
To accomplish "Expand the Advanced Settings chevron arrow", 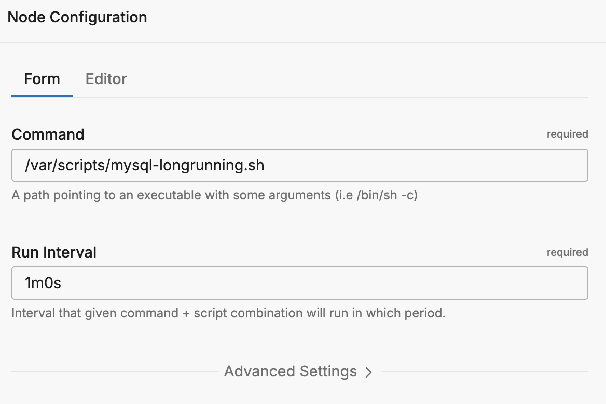I will point(369,372).
